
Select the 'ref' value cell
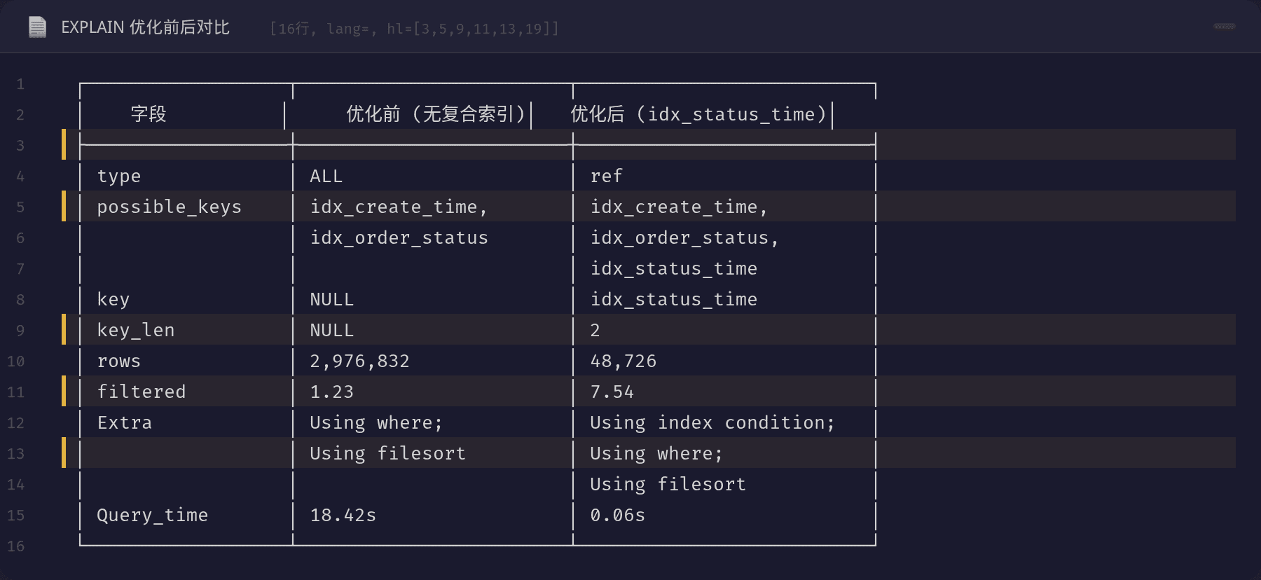pos(606,176)
